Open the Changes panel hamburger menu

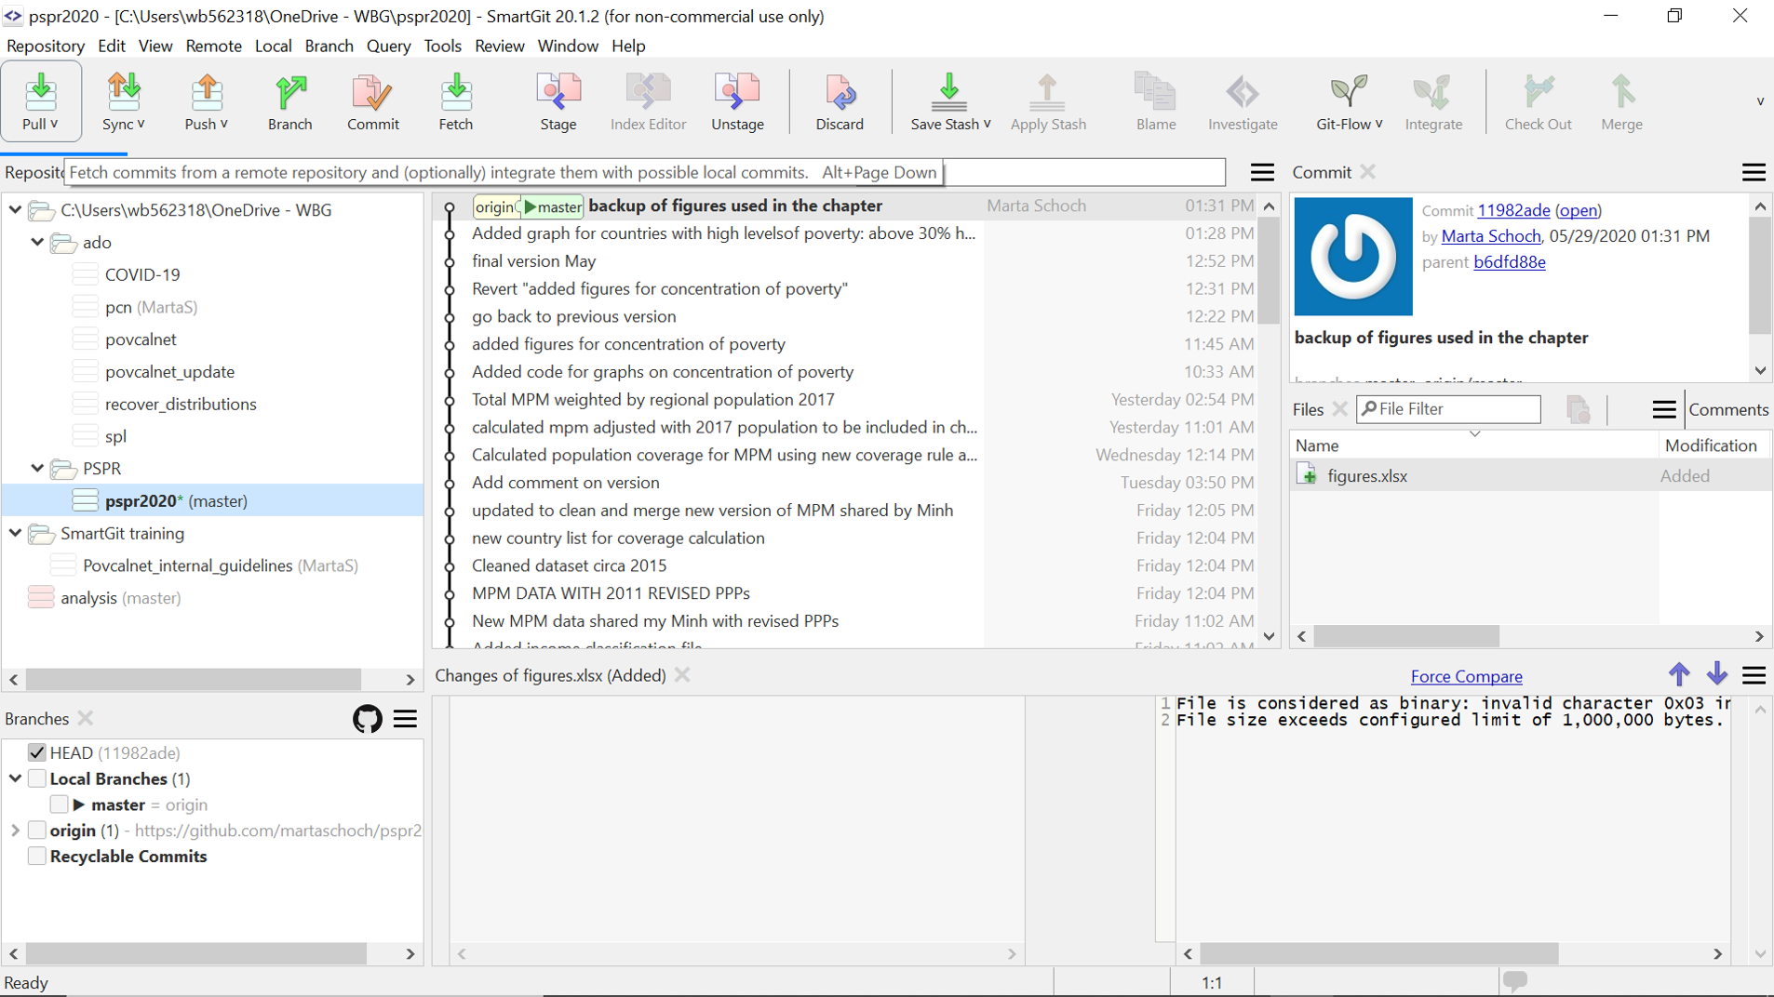1754,675
